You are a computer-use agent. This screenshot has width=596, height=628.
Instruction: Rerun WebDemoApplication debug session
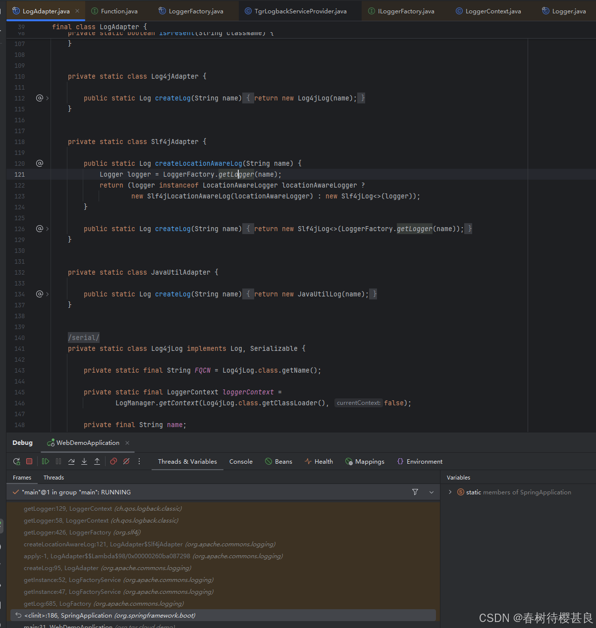click(16, 461)
